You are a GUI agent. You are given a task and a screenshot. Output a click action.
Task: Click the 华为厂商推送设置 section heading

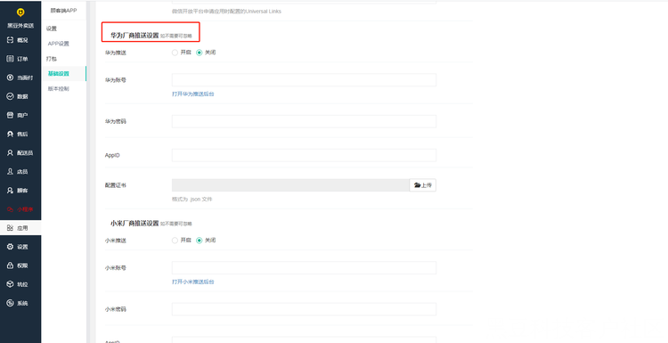pyautogui.click(x=134, y=36)
